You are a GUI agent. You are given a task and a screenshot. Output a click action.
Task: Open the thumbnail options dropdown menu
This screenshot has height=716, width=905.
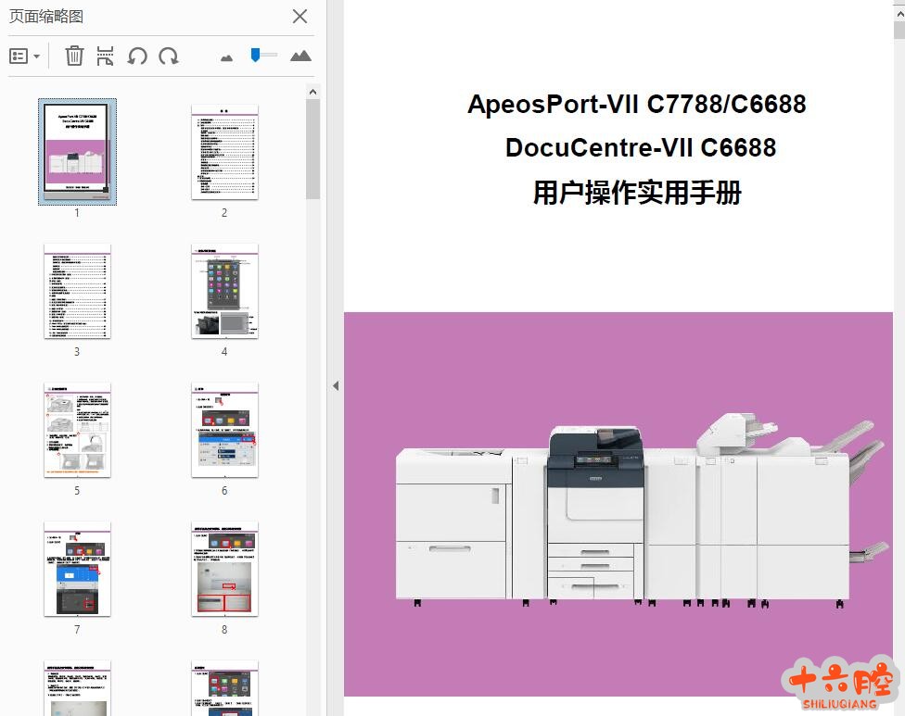coord(25,57)
